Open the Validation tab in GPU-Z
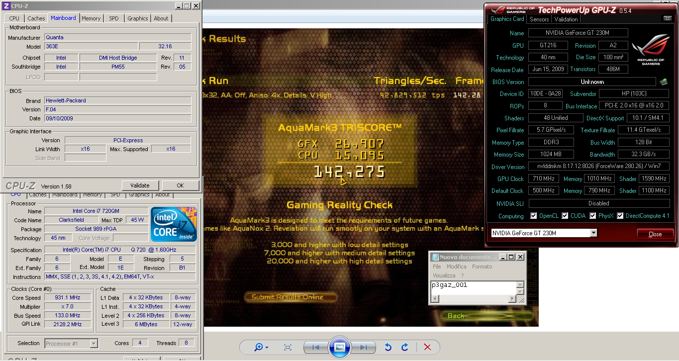The height and width of the screenshot is (361, 679). 566,19
